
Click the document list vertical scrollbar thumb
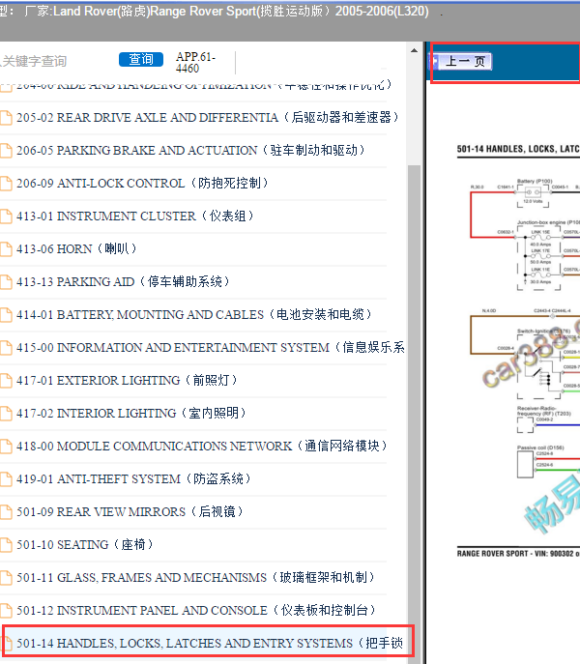[414, 413]
